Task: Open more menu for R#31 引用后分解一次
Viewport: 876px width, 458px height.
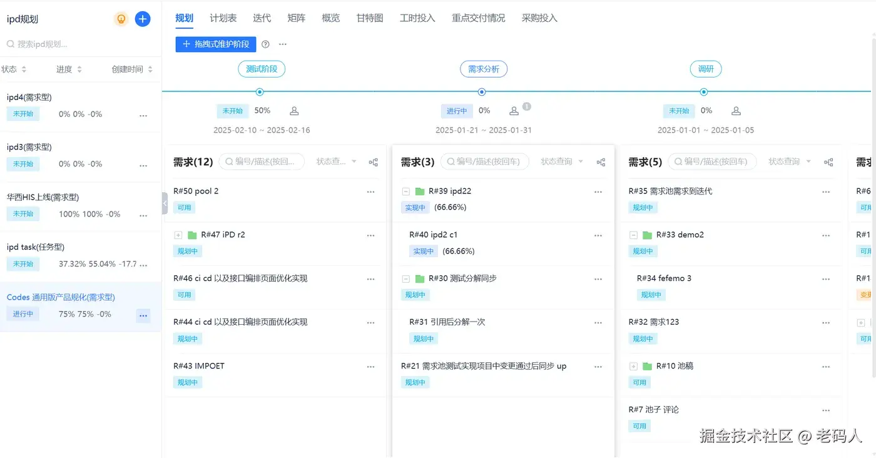Action: pos(598,323)
